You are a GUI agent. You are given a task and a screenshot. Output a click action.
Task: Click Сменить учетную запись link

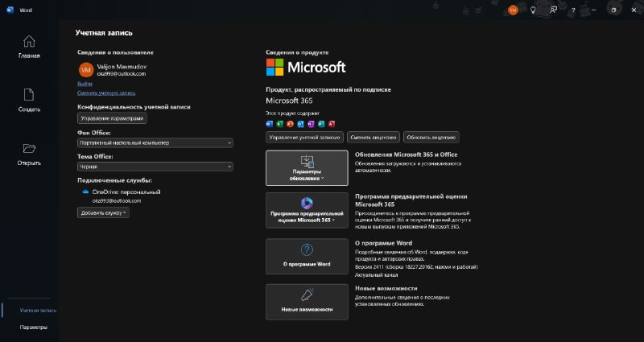point(106,93)
